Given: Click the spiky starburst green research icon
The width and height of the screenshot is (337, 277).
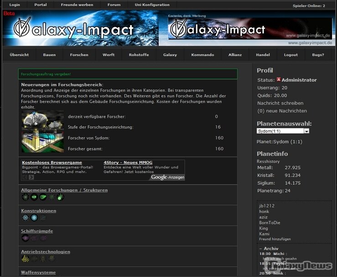Looking at the screenshot, I should (25, 197).
